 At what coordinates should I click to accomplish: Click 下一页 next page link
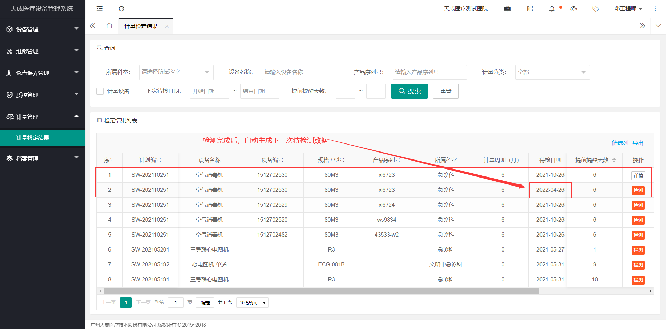click(x=143, y=303)
